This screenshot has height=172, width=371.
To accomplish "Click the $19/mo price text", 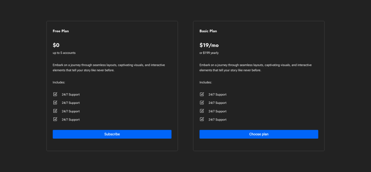I will 209,45.
